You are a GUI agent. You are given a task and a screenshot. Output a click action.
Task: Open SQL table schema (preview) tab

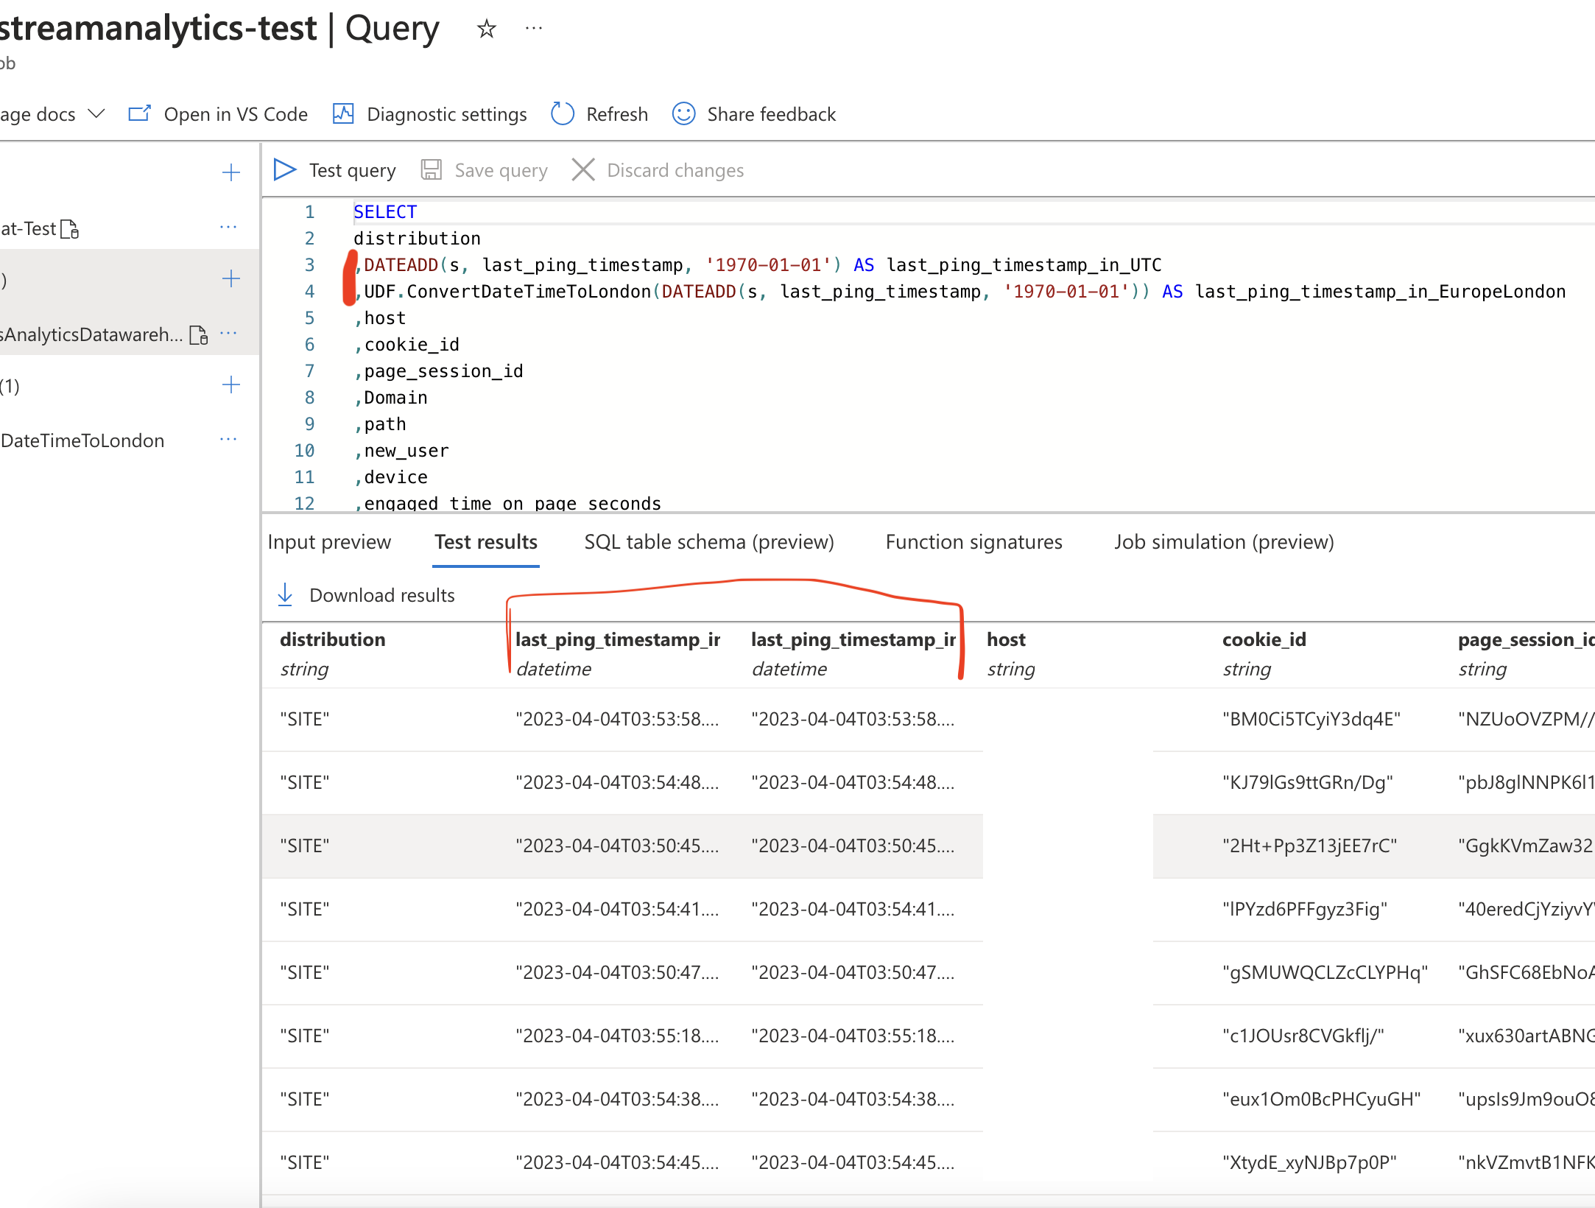708,542
